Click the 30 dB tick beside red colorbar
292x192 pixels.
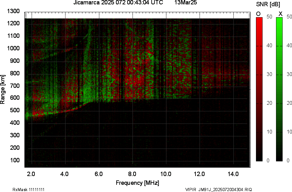269,74
